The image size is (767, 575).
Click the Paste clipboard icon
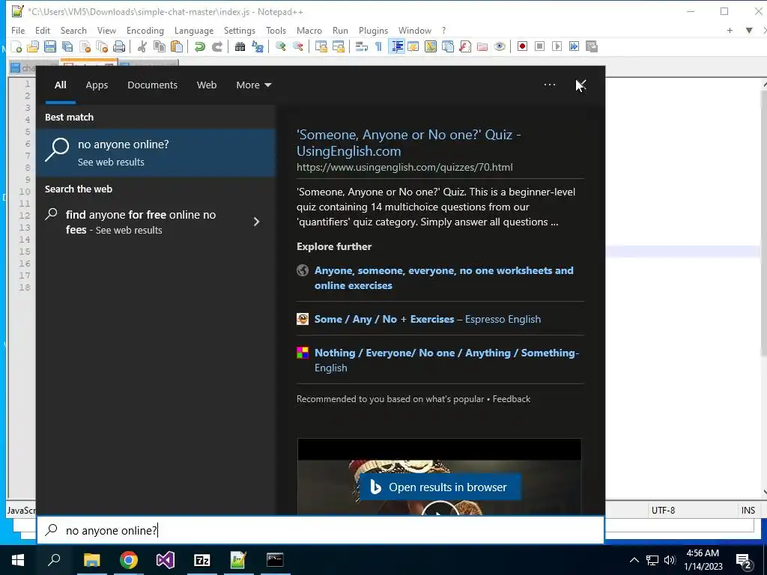[177, 46]
